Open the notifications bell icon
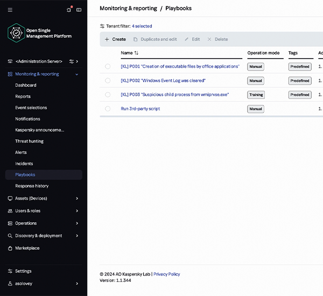323x296 pixels. tap(69, 10)
